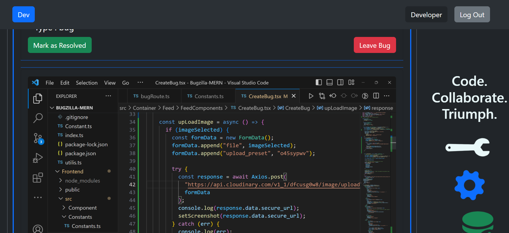The image size is (509, 233).
Task: Expand the node_modules folder
Action: (x=82, y=181)
